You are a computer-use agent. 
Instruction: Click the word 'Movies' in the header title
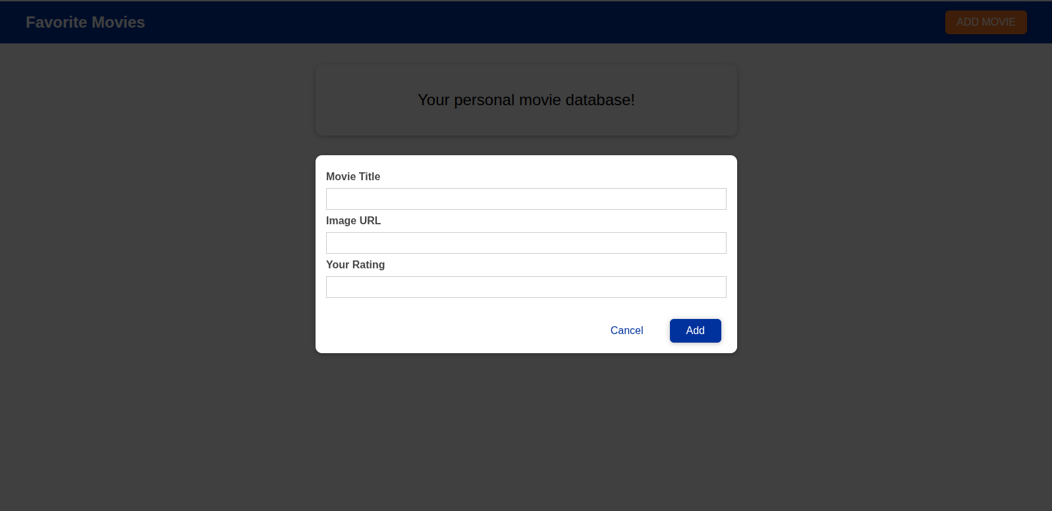click(119, 22)
